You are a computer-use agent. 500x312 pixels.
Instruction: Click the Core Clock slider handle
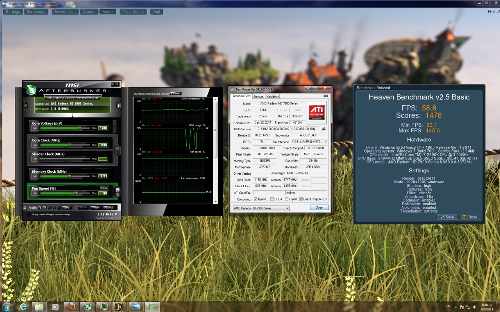click(x=70, y=145)
